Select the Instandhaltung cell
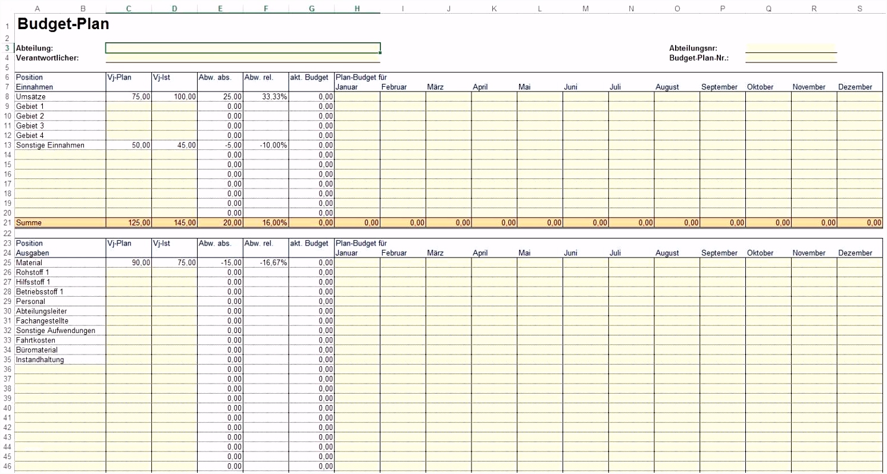Image resolution: width=887 pixels, height=474 pixels. pyautogui.click(x=60, y=359)
